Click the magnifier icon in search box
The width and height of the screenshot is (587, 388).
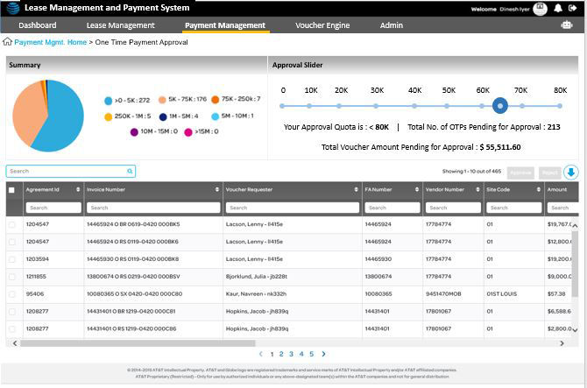pos(130,172)
